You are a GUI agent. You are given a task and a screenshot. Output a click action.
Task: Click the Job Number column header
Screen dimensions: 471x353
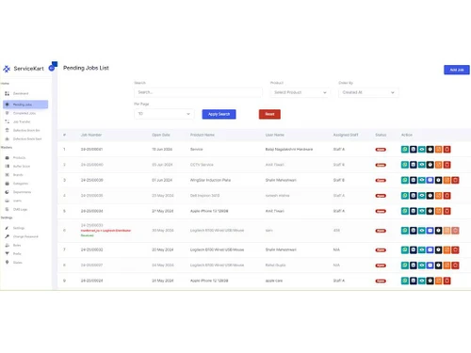91,135
